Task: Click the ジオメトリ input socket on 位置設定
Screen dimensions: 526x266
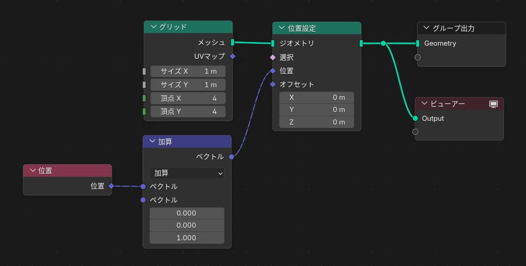Action: pyautogui.click(x=273, y=43)
